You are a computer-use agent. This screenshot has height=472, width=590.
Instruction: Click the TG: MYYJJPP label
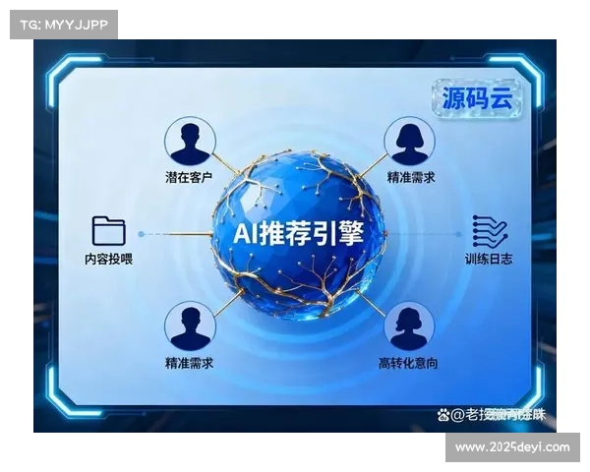[63, 24]
